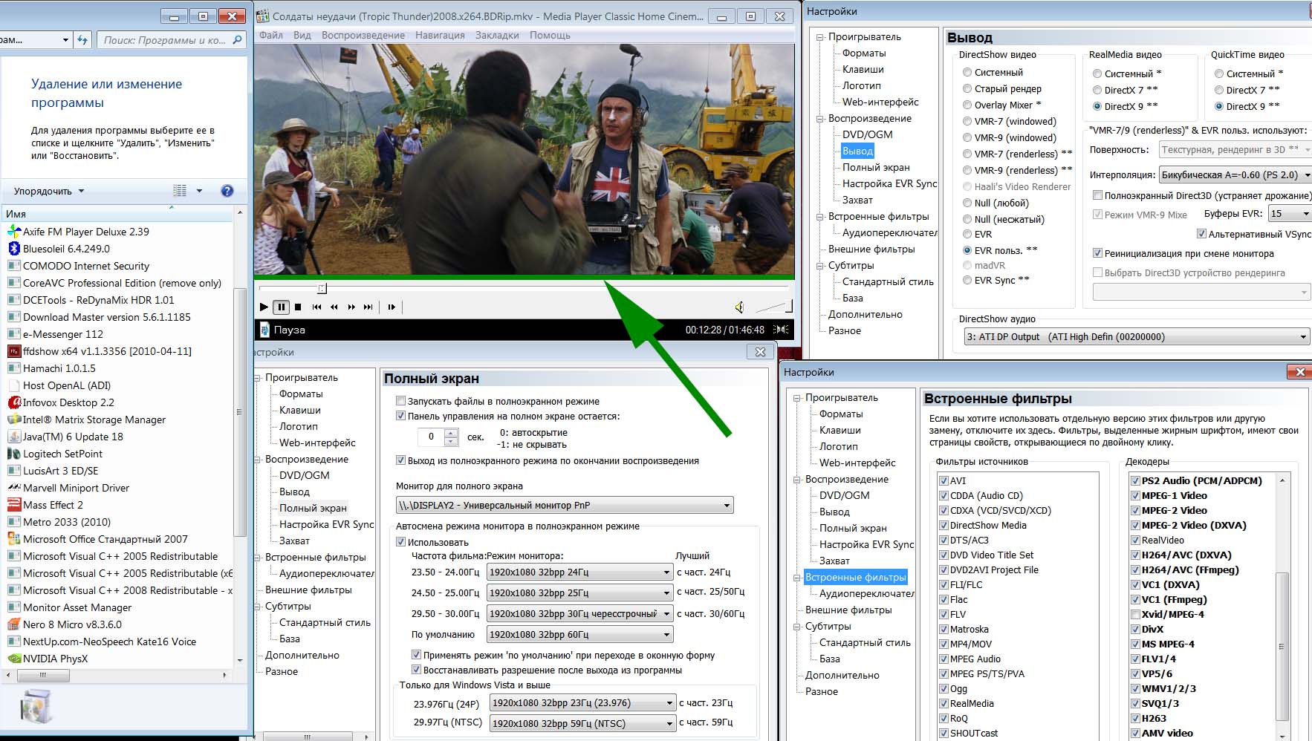Screen dimensions: 1312x741
Task: Enable Запускать файлы в полноэкранном режиме
Action: [x=400, y=401]
